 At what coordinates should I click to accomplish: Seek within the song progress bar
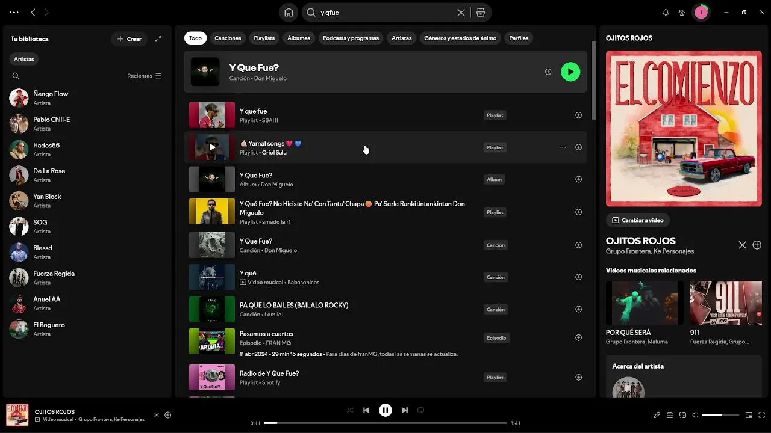385,423
